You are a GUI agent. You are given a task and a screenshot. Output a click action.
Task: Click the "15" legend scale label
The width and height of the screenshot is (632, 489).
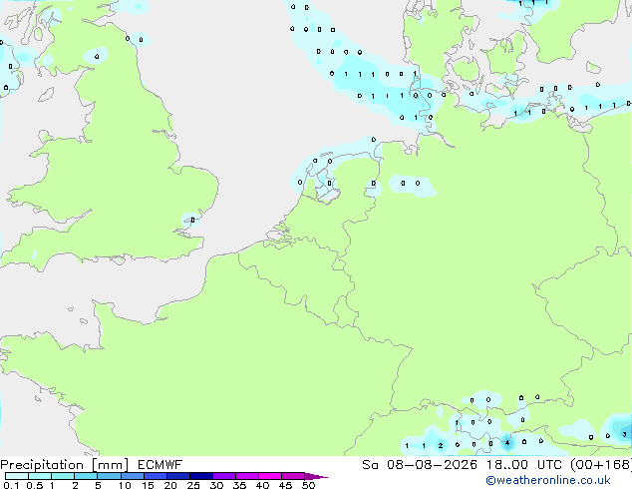pos(148,485)
